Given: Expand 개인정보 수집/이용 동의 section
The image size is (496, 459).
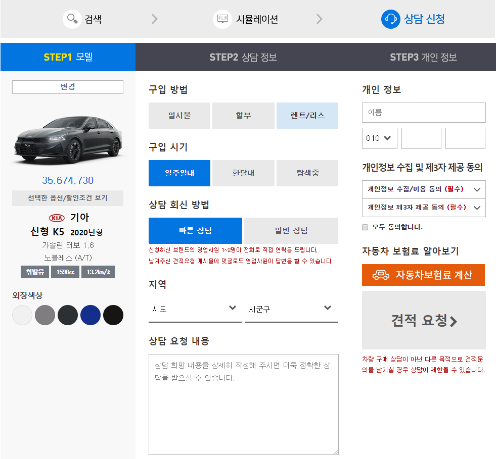Looking at the screenshot, I should [424, 189].
